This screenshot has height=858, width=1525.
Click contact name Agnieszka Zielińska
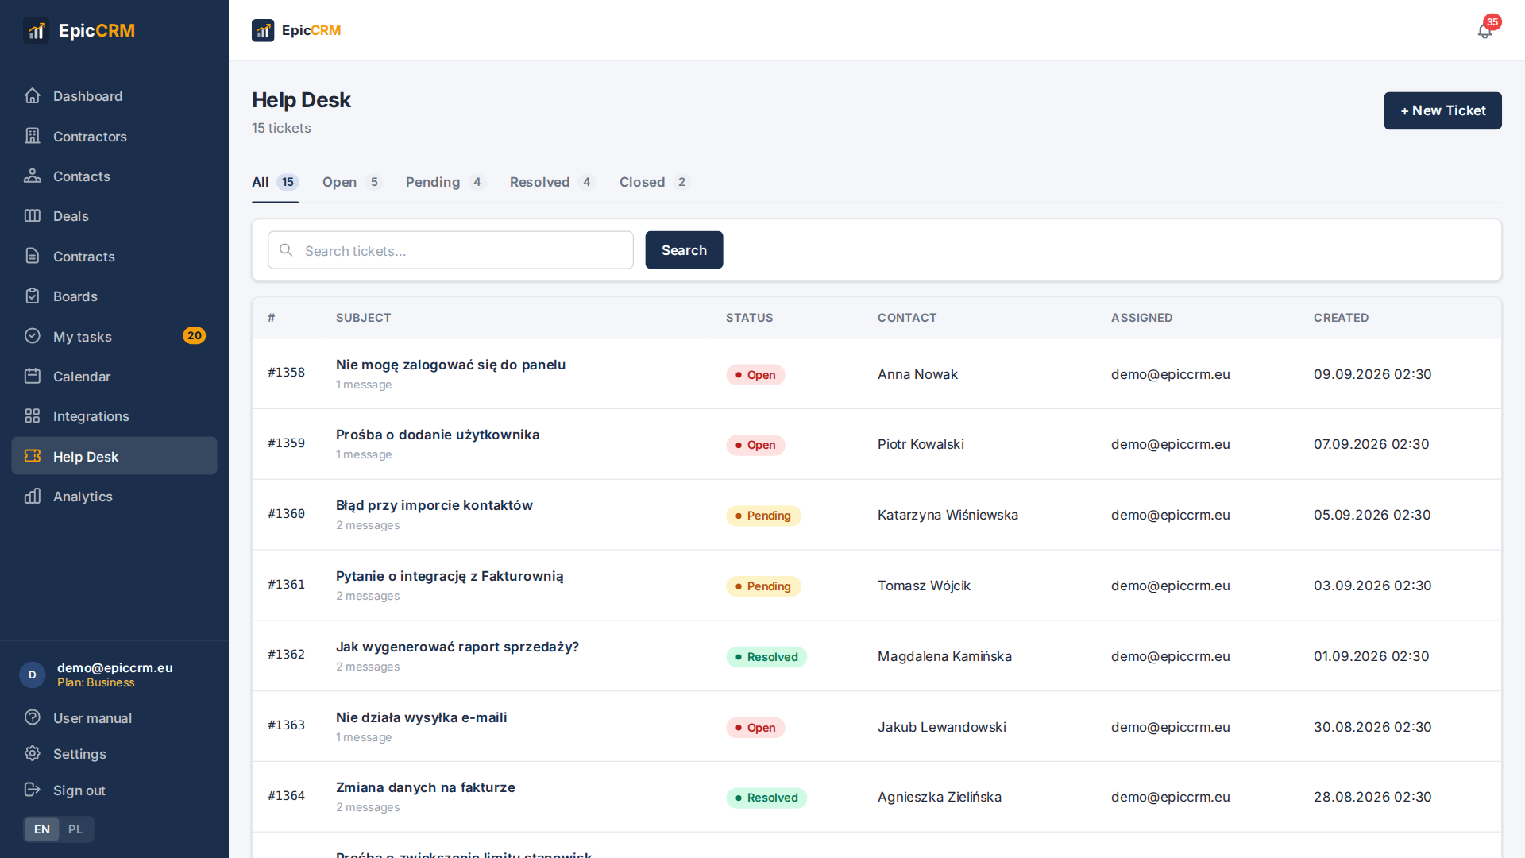point(940,797)
